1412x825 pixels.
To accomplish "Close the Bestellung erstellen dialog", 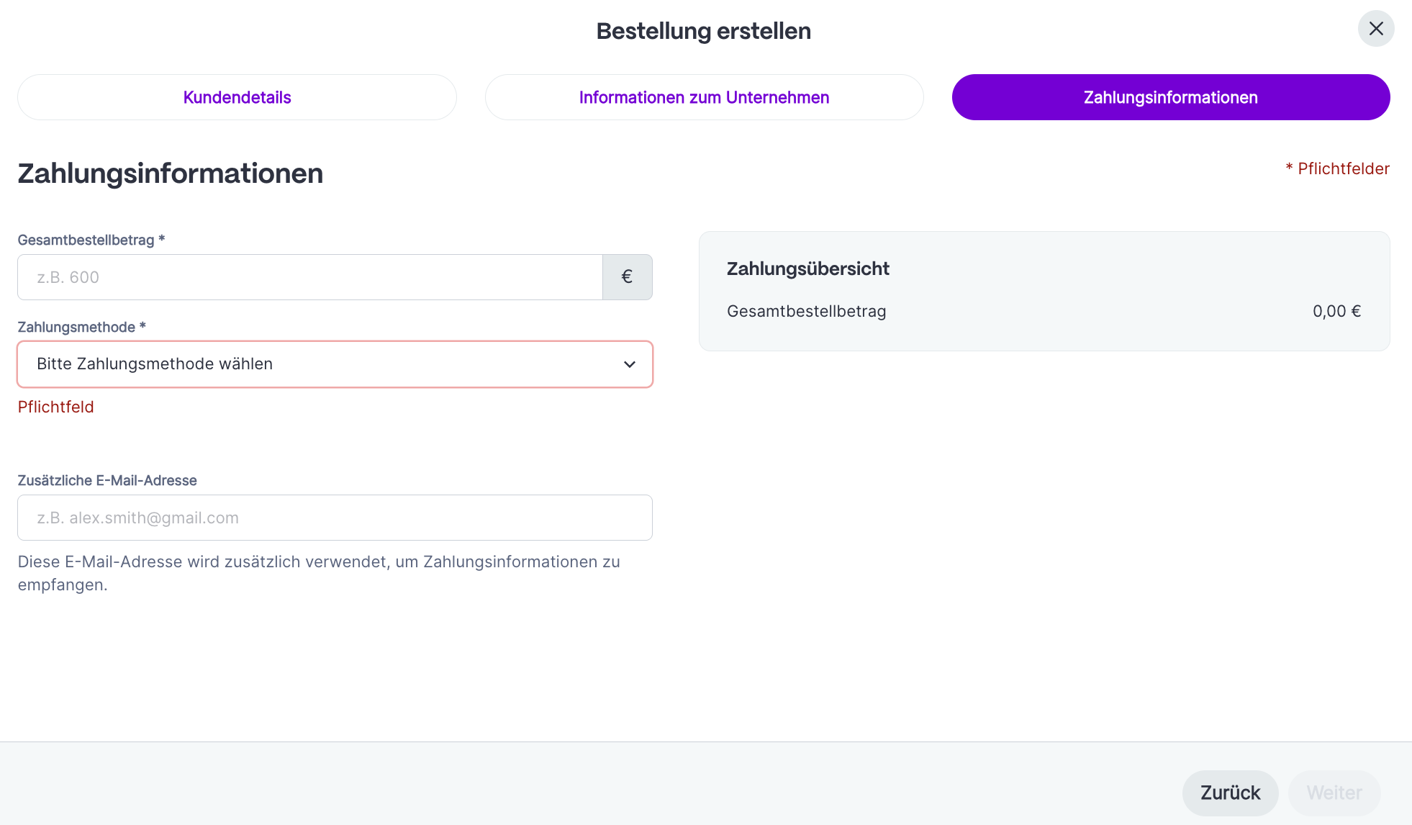I will click(x=1375, y=29).
